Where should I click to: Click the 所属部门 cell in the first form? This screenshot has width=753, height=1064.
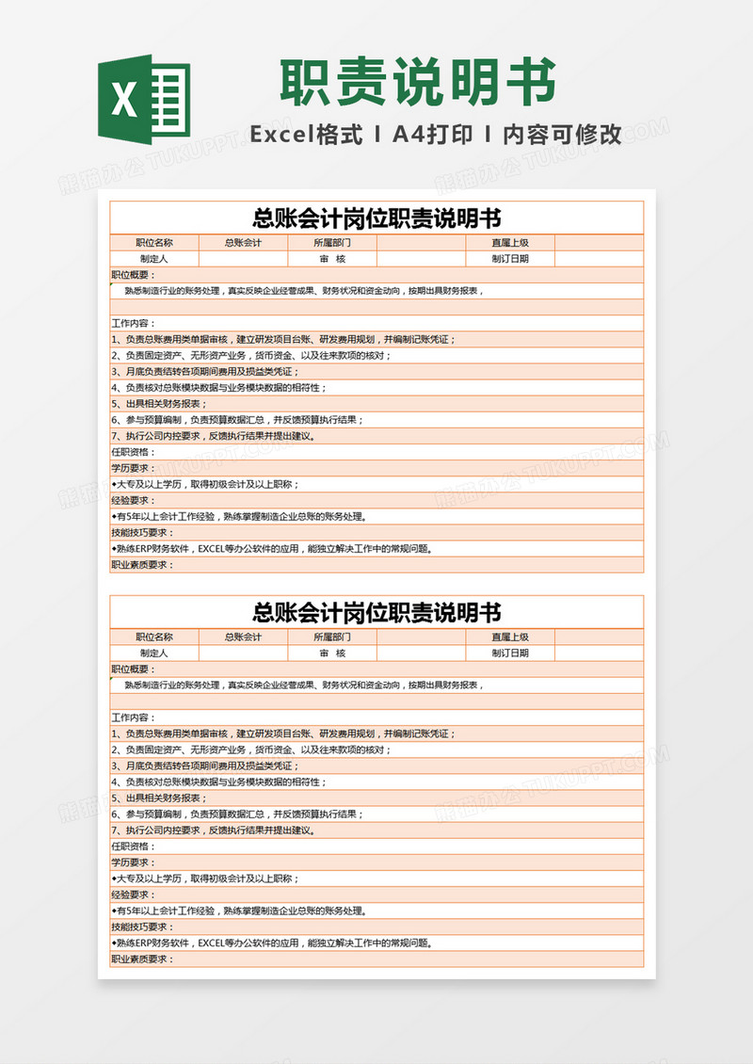pyautogui.click(x=332, y=243)
